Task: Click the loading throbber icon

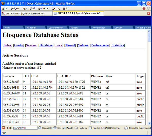Action: 148,8
